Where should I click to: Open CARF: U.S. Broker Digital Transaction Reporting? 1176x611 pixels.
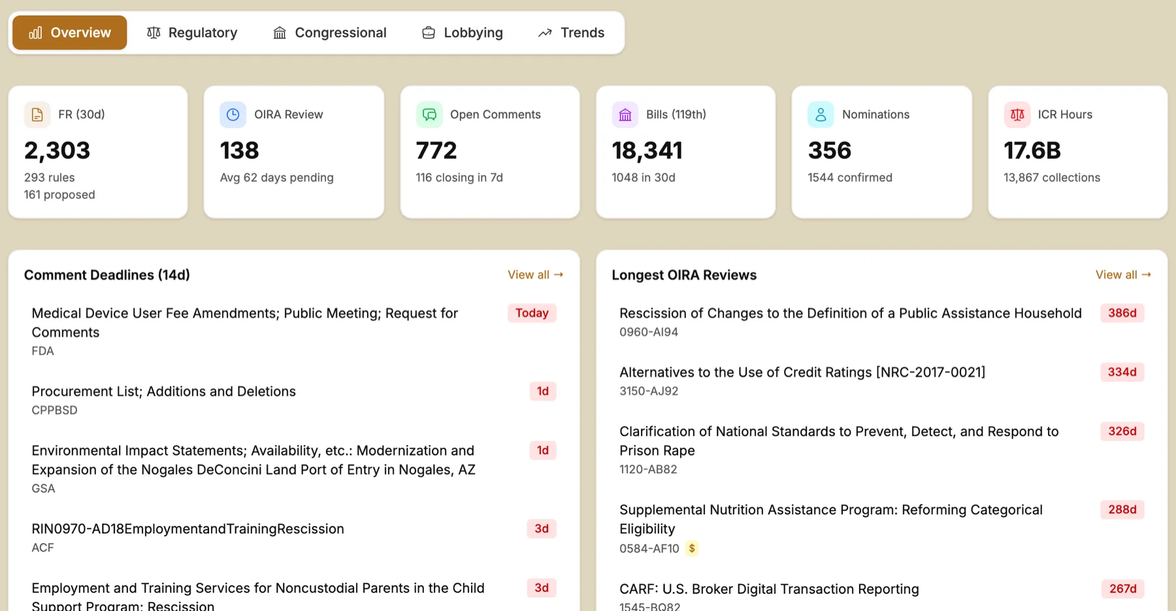(x=769, y=589)
